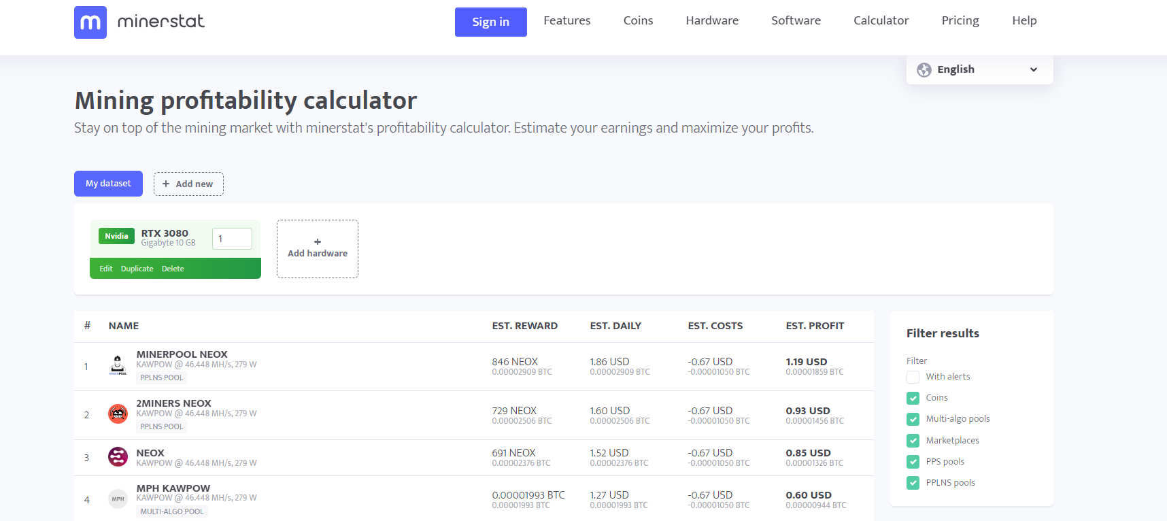The height and width of the screenshot is (521, 1167).
Task: Select the My dataset tab
Action: (108, 184)
